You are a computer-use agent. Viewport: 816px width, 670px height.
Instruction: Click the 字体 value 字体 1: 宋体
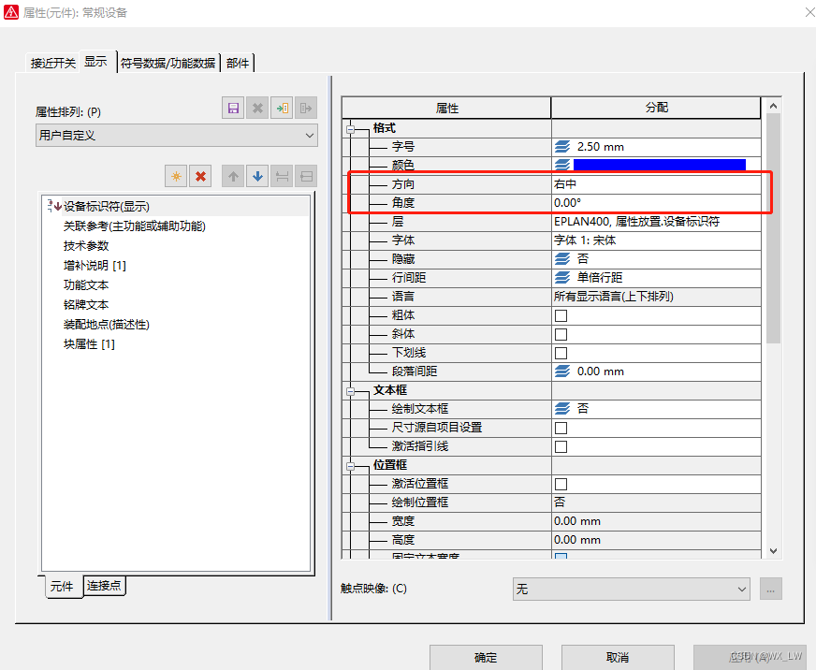656,240
